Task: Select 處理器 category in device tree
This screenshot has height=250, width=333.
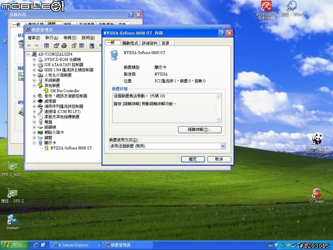Action: click(50, 101)
